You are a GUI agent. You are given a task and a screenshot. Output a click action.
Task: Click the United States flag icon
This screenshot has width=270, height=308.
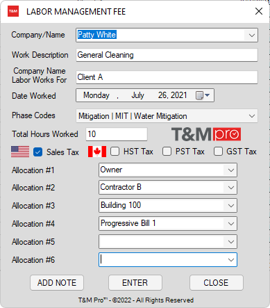[20, 152]
